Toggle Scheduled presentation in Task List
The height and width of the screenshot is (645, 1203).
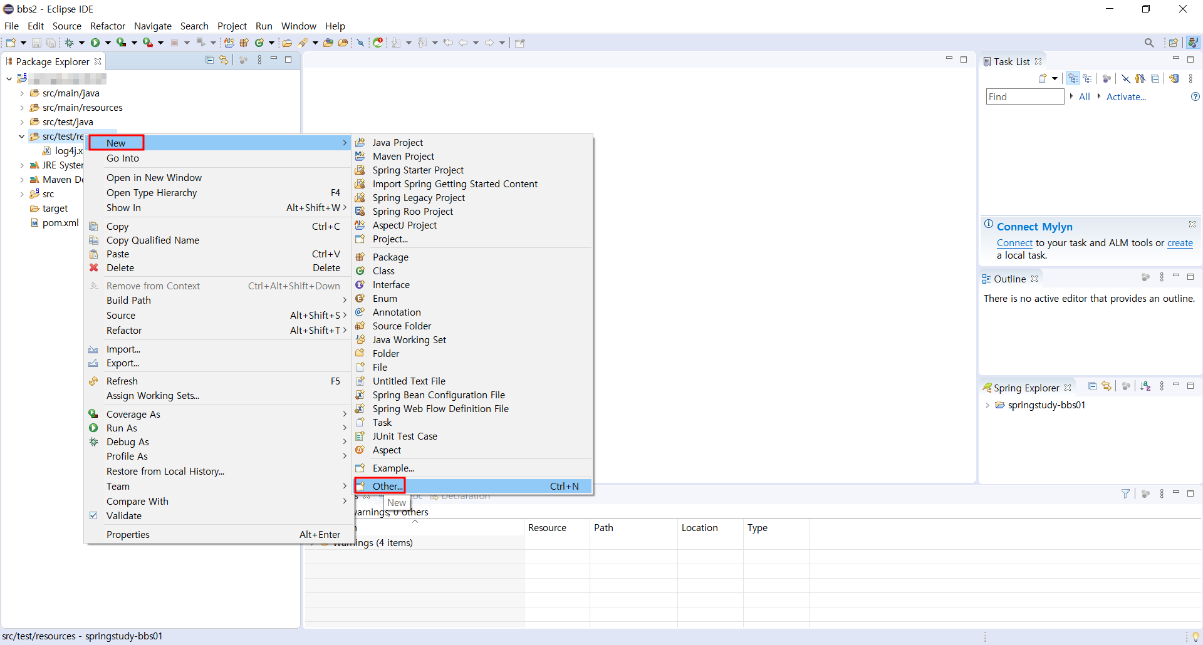point(1088,78)
